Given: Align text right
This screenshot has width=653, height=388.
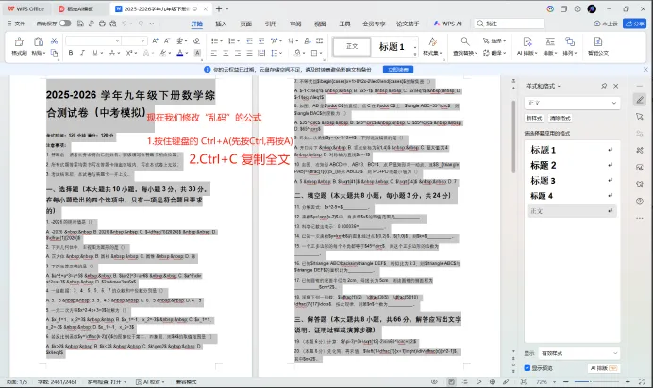Looking at the screenshot, I should pos(238,53).
